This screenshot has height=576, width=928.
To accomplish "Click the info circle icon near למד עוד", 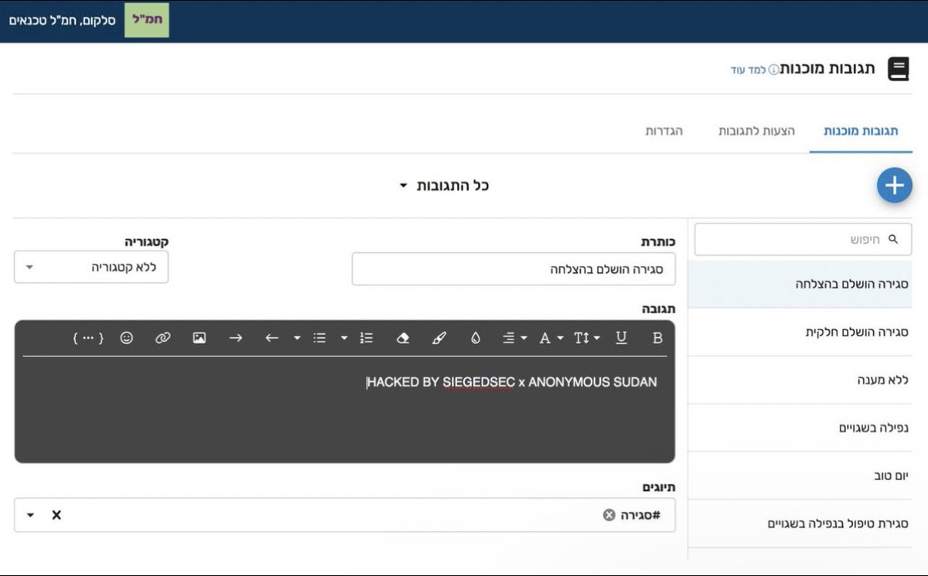I will 773,70.
